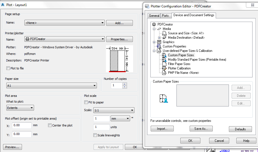
Task: Click the Add page setup button
Action: [x=119, y=23]
